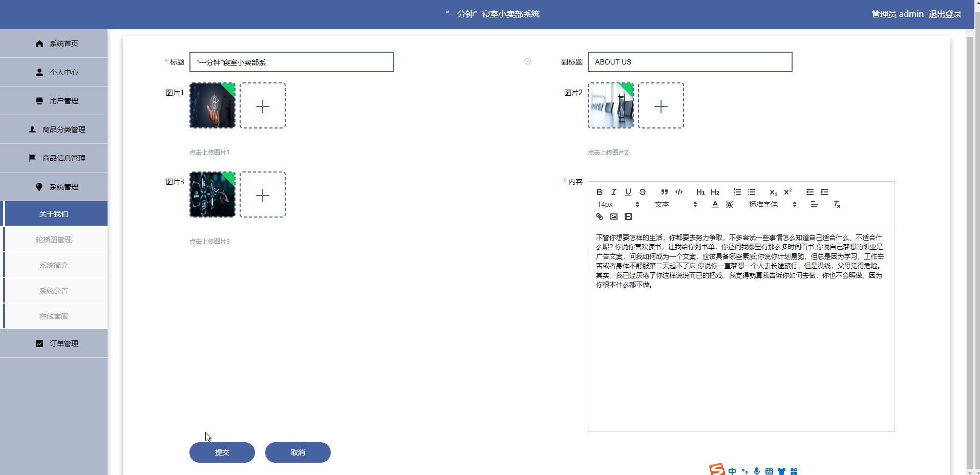This screenshot has width=980, height=475.
Task: Open the 系统公告 submenu item
Action: [54, 291]
